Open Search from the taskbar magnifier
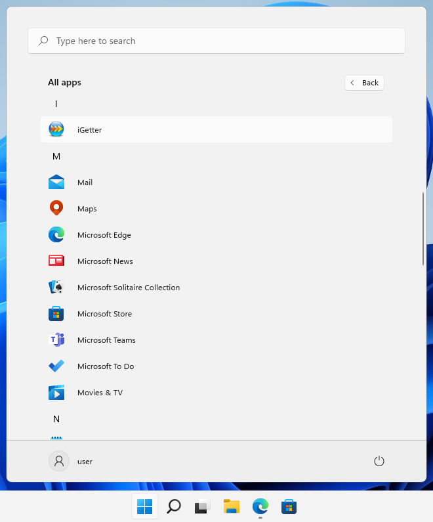This screenshot has height=522, width=433. (174, 506)
